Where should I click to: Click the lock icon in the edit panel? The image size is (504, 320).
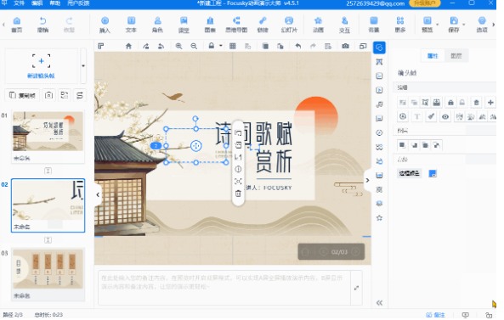[450, 103]
